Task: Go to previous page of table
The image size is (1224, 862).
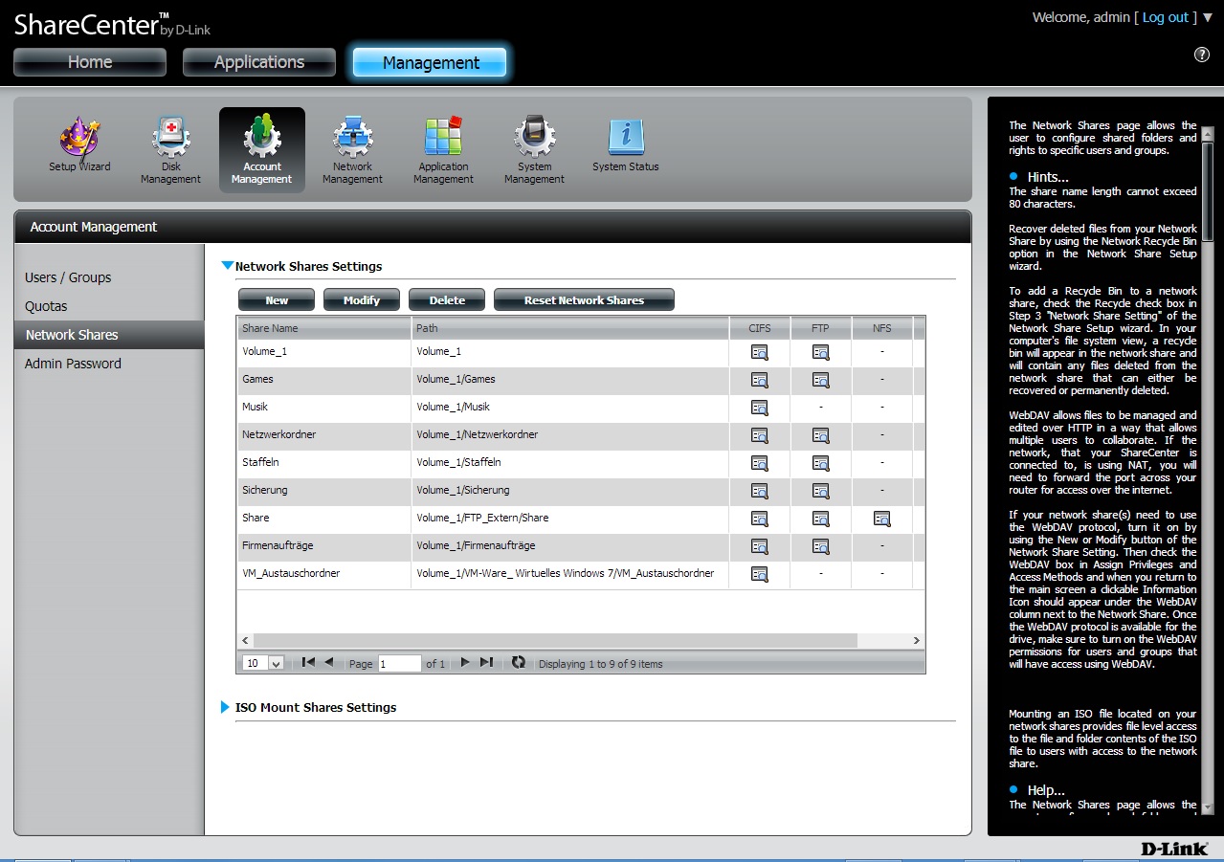Action: click(329, 662)
